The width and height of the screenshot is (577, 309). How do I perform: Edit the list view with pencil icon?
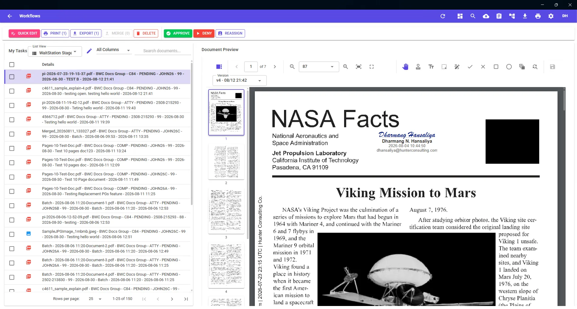pyautogui.click(x=89, y=51)
